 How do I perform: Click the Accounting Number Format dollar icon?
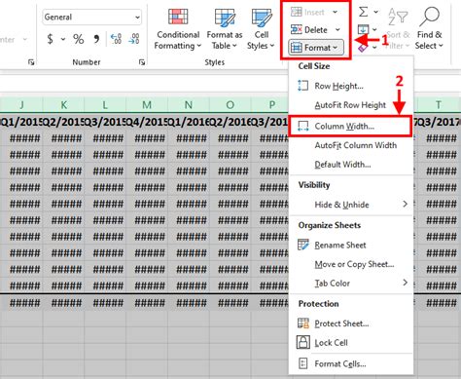(50, 39)
